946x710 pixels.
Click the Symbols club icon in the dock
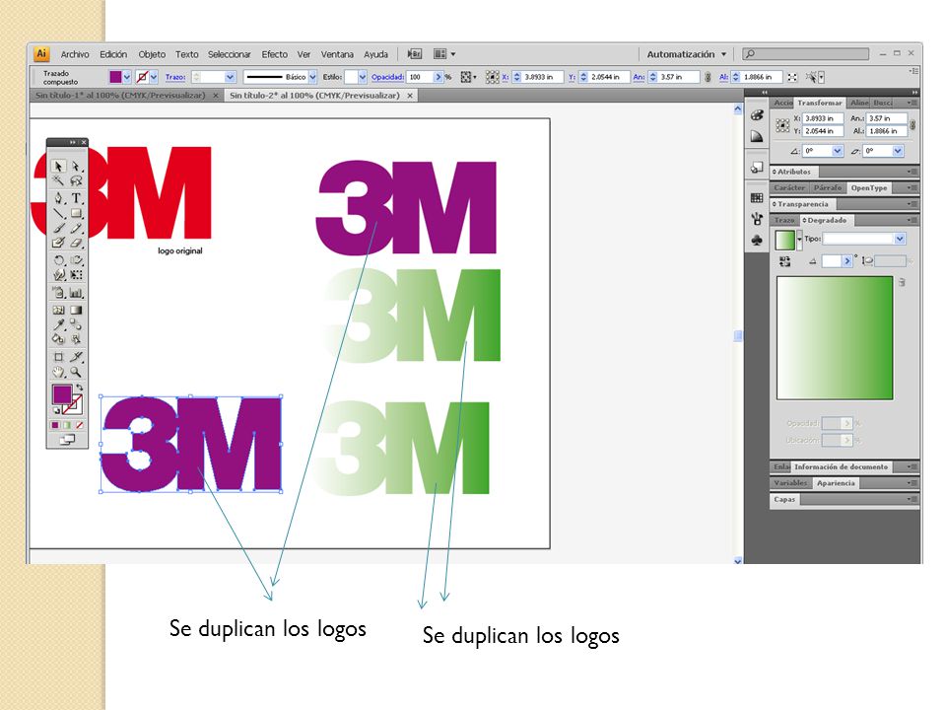coord(757,241)
